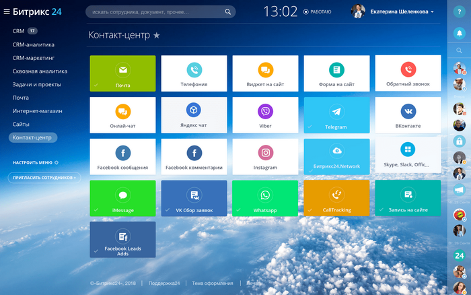
Task: Open Сквозная аналитика menu item
Action: (x=40, y=71)
